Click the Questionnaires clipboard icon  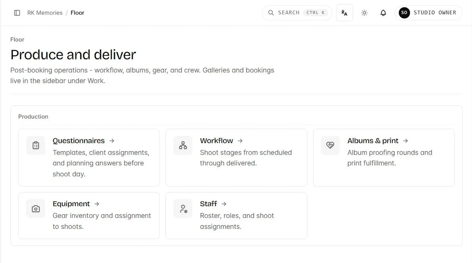36,145
